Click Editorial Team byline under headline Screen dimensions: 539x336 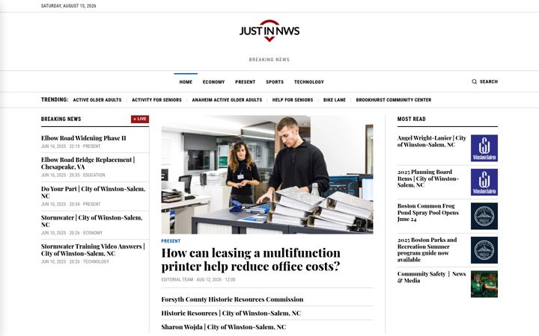(177, 279)
